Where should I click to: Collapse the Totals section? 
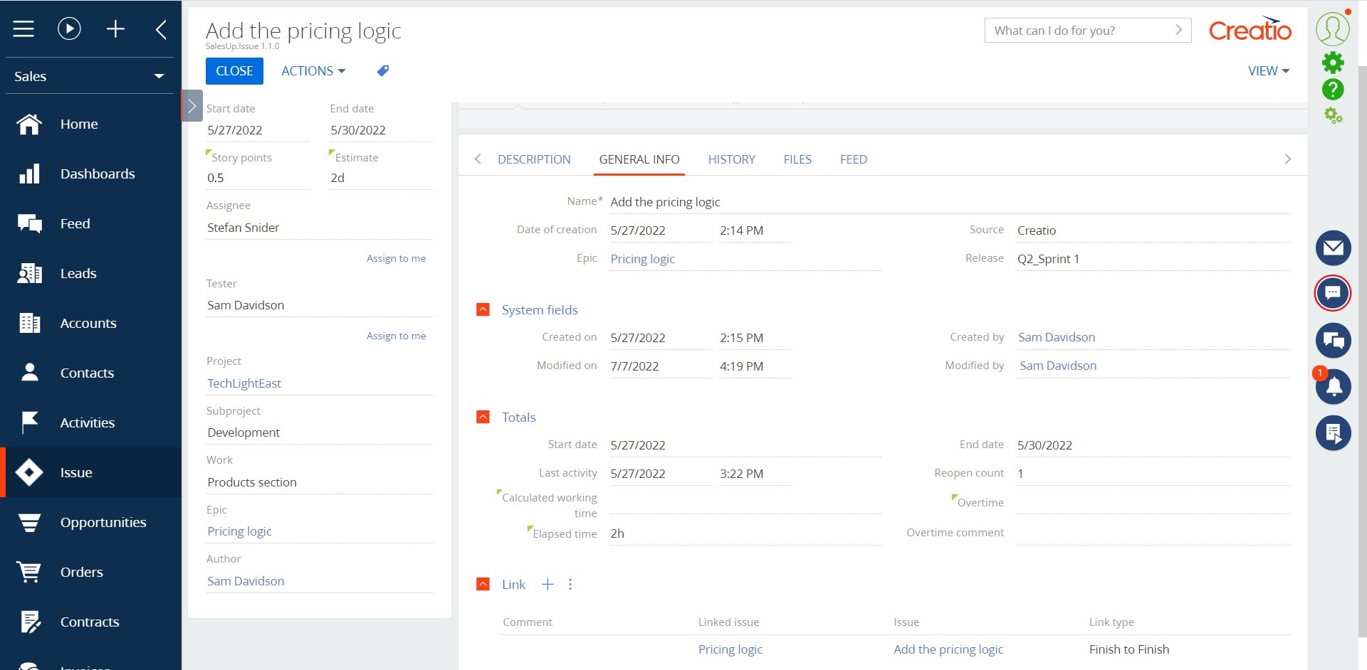(x=483, y=417)
